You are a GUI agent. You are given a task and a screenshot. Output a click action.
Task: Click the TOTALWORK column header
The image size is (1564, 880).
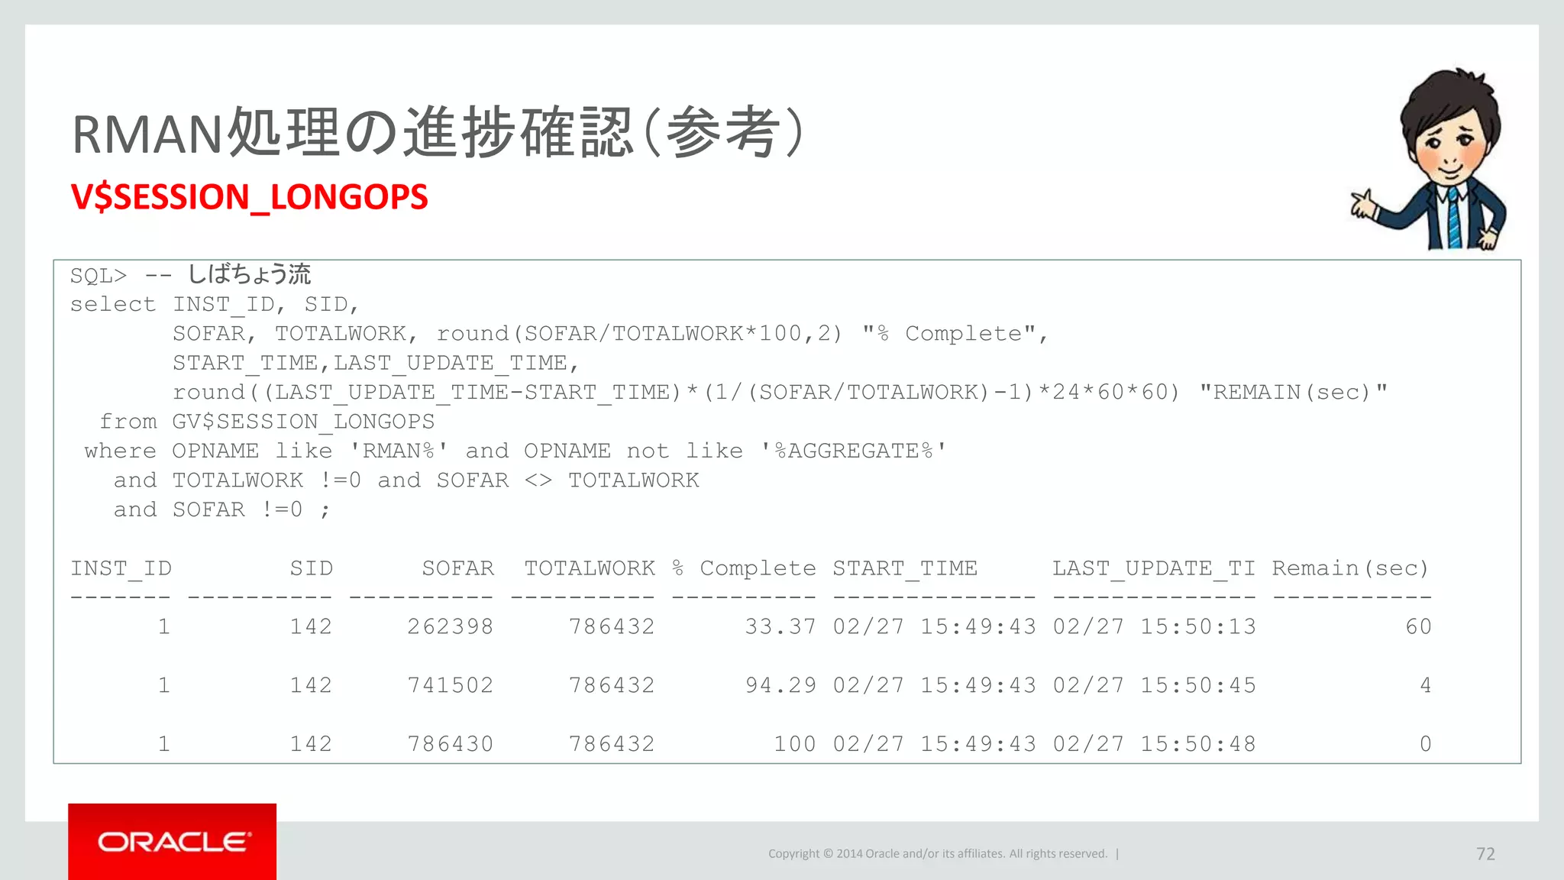(590, 568)
